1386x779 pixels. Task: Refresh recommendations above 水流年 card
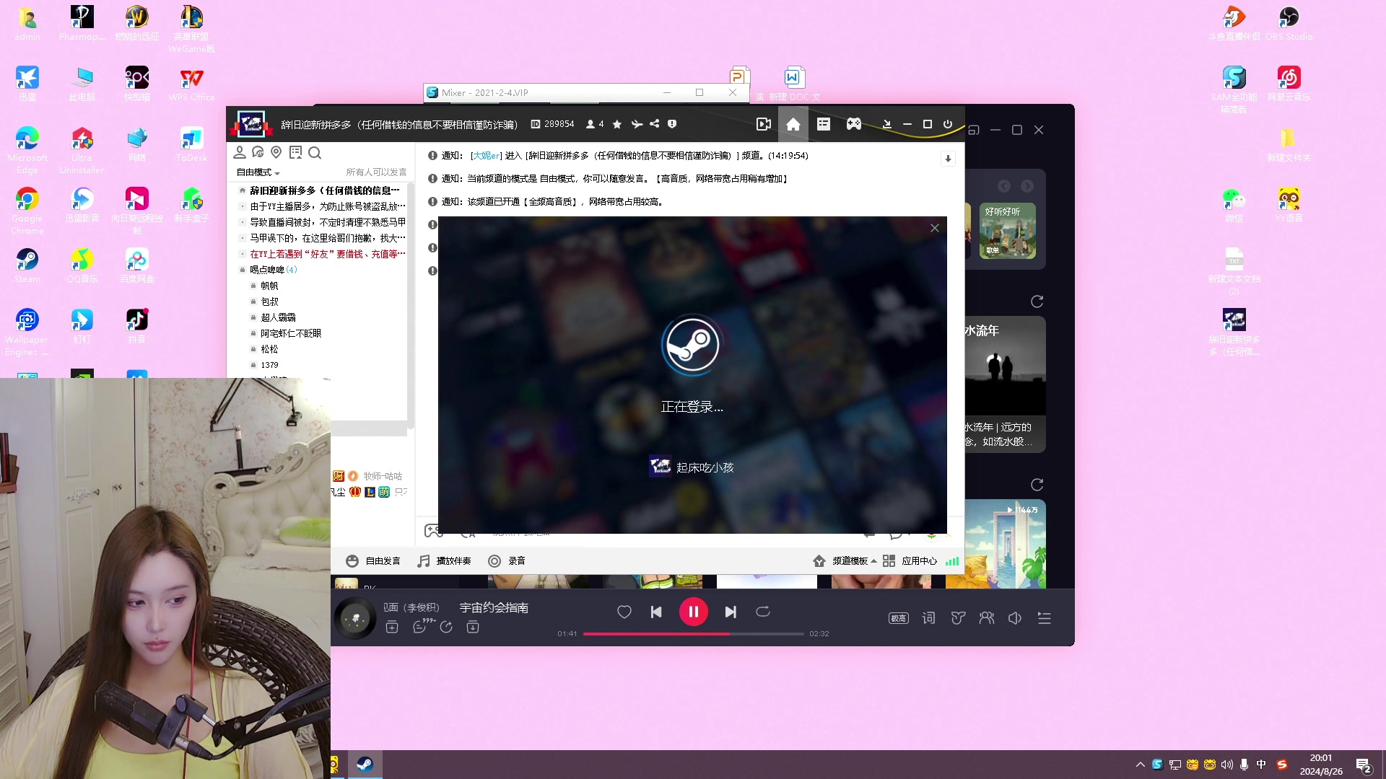[x=1037, y=302]
